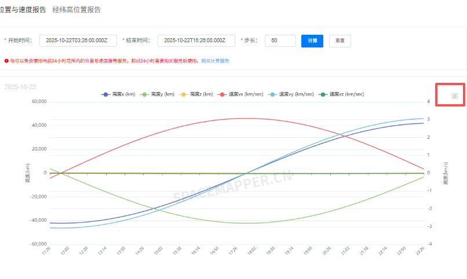Switch to the 位置与速度报告 tab
The image size is (467, 279).
[x=23, y=10]
